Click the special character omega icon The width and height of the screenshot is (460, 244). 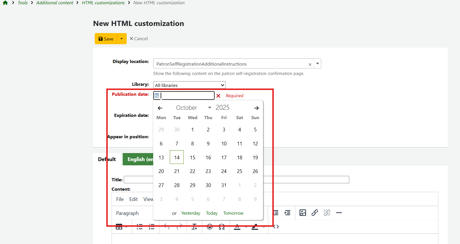(222, 227)
